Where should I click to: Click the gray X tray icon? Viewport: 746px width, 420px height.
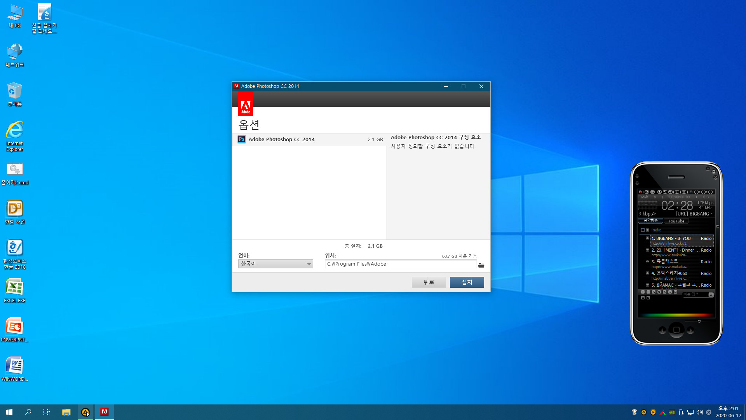coord(709,412)
